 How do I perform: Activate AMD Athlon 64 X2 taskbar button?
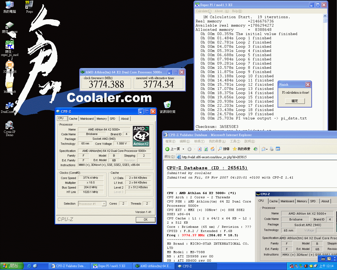coord(153,266)
